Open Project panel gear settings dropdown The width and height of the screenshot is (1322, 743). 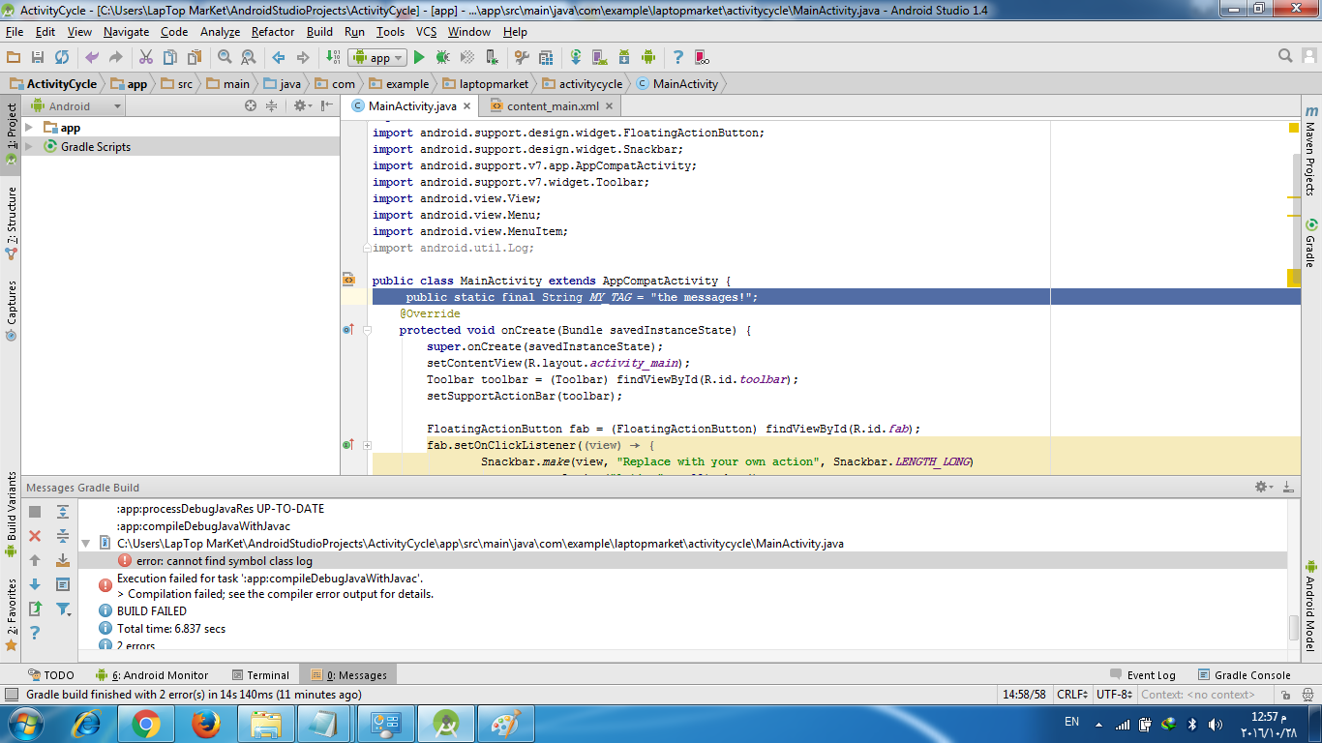point(302,106)
